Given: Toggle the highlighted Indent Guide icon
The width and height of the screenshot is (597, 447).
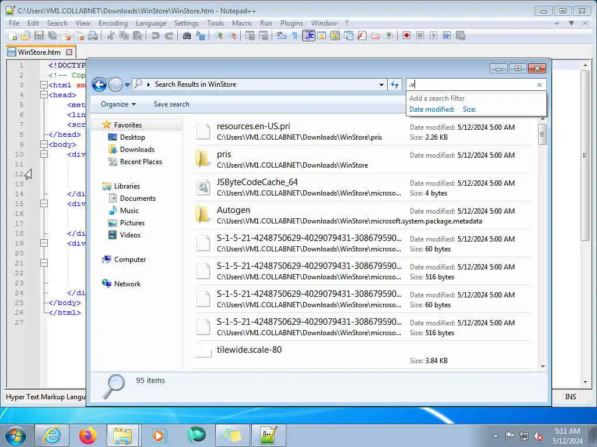Looking at the screenshot, I should tap(308, 36).
